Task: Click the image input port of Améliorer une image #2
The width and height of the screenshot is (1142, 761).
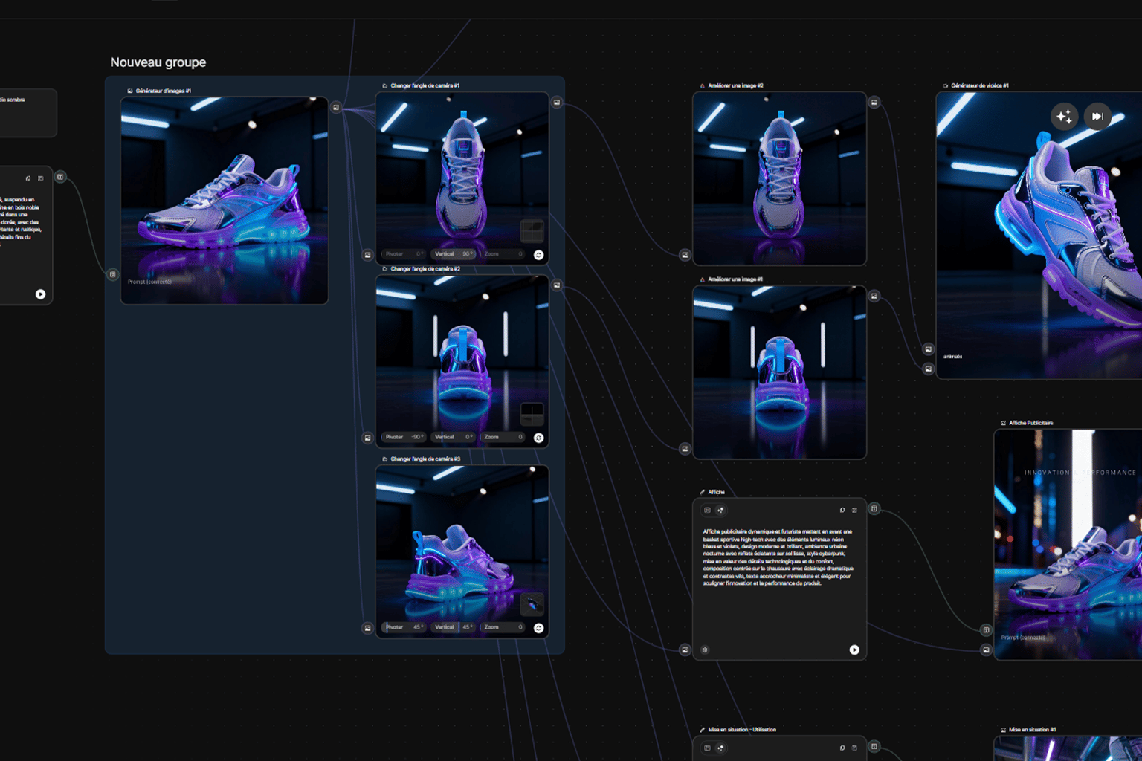Action: (x=685, y=255)
